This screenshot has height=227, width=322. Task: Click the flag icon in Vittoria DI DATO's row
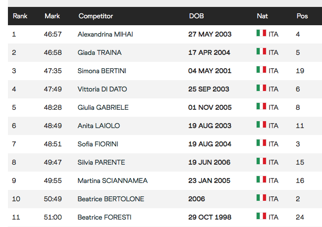[261, 88]
